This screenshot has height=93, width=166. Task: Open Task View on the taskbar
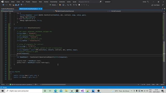[x=50, y=91]
